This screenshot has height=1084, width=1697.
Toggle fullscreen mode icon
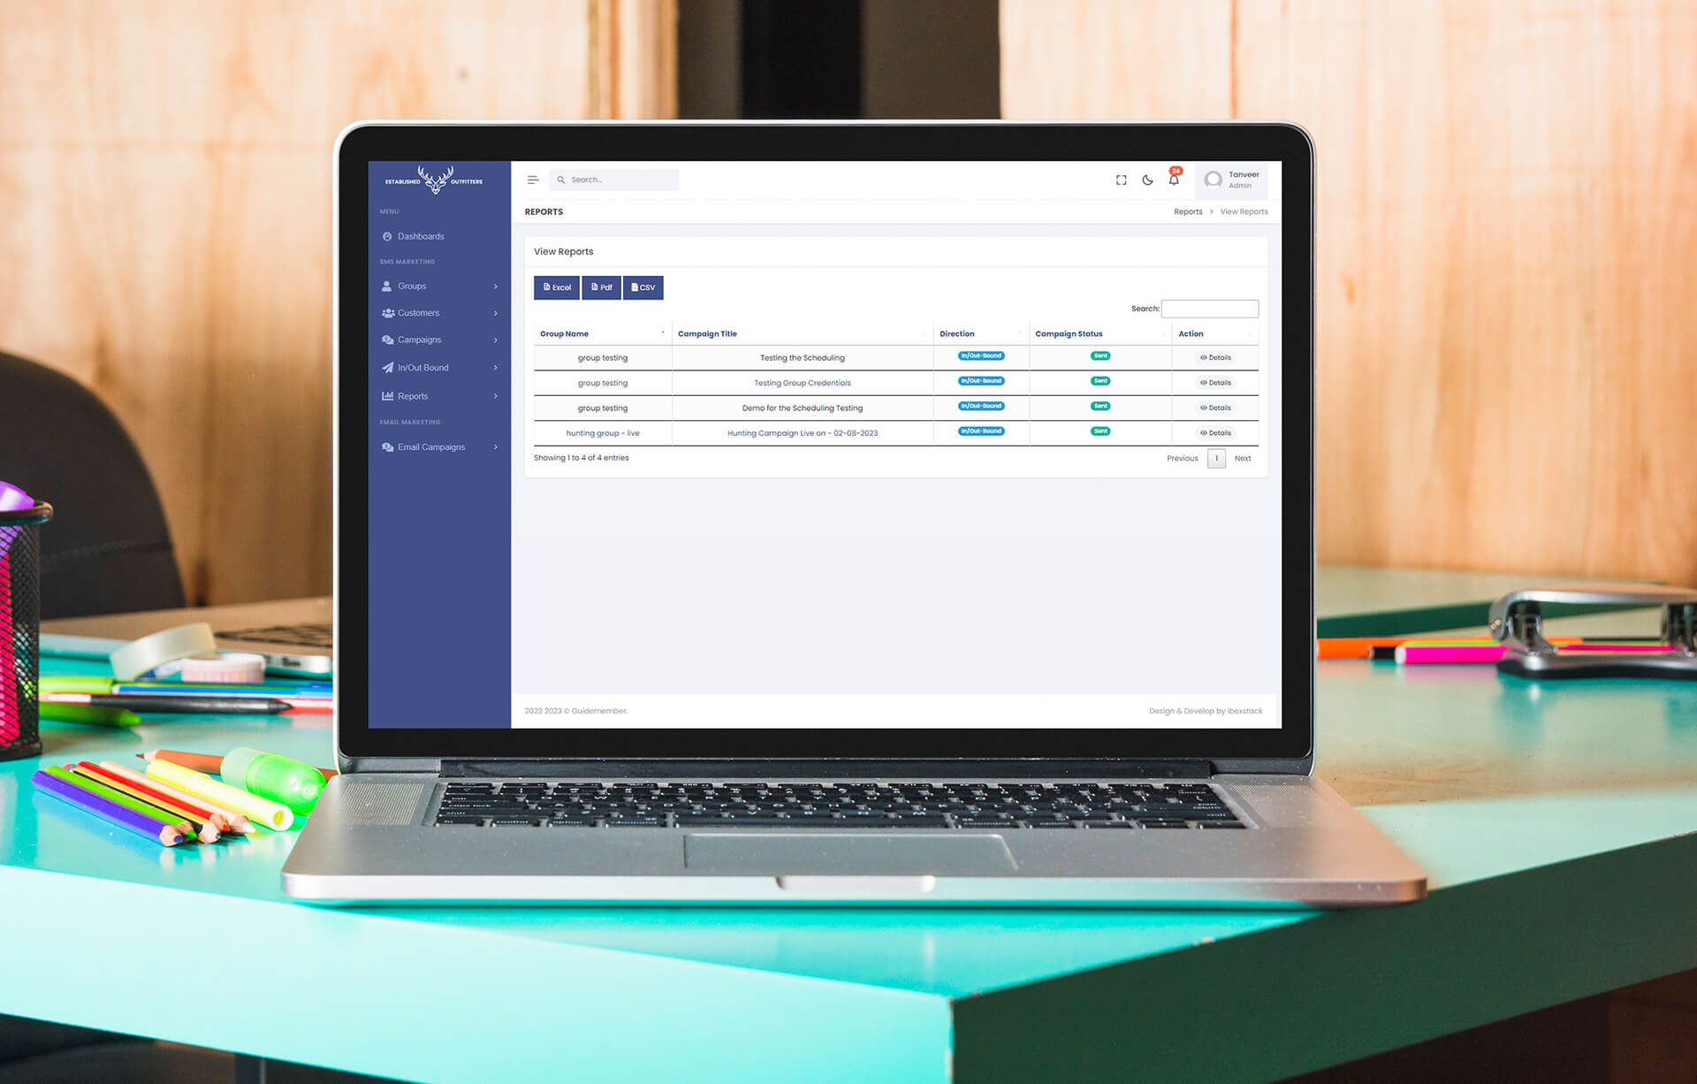click(x=1122, y=179)
